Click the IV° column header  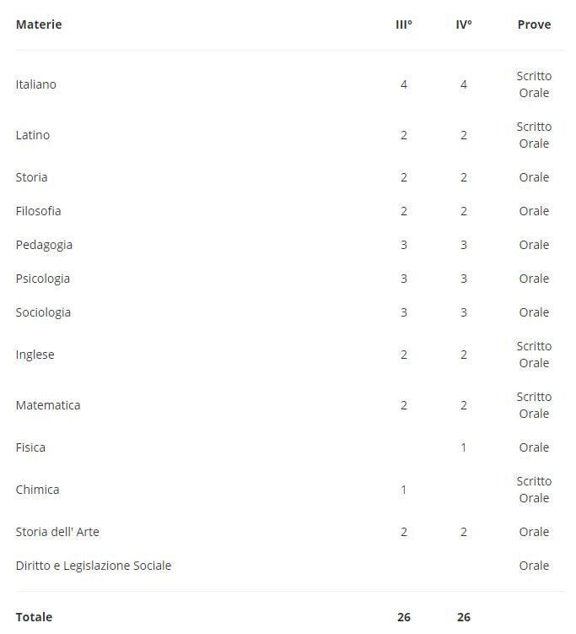[x=463, y=24]
